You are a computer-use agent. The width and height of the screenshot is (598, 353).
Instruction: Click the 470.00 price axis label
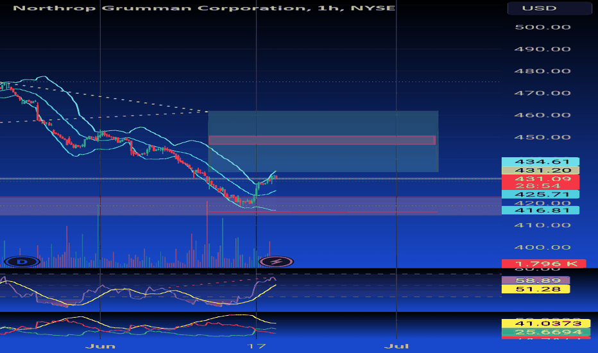click(x=542, y=93)
